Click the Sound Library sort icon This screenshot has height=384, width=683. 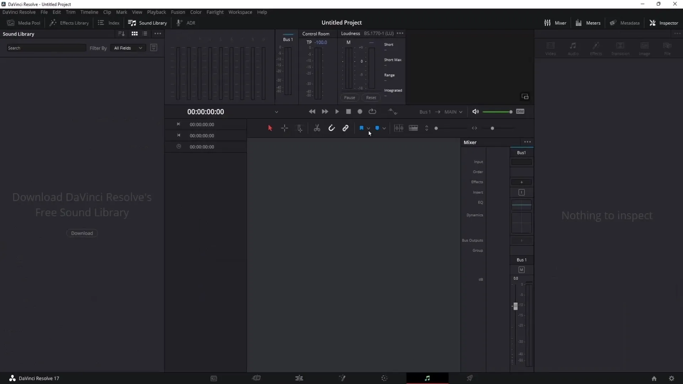pos(121,34)
